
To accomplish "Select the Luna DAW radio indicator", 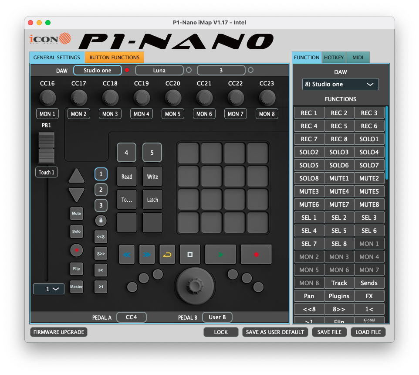I will coord(189,70).
